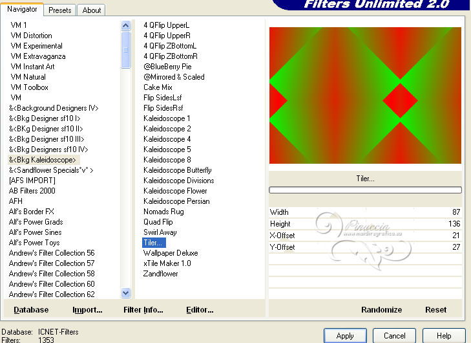Switch to the Presets tab
This screenshot has width=471, height=343.
[x=60, y=10]
